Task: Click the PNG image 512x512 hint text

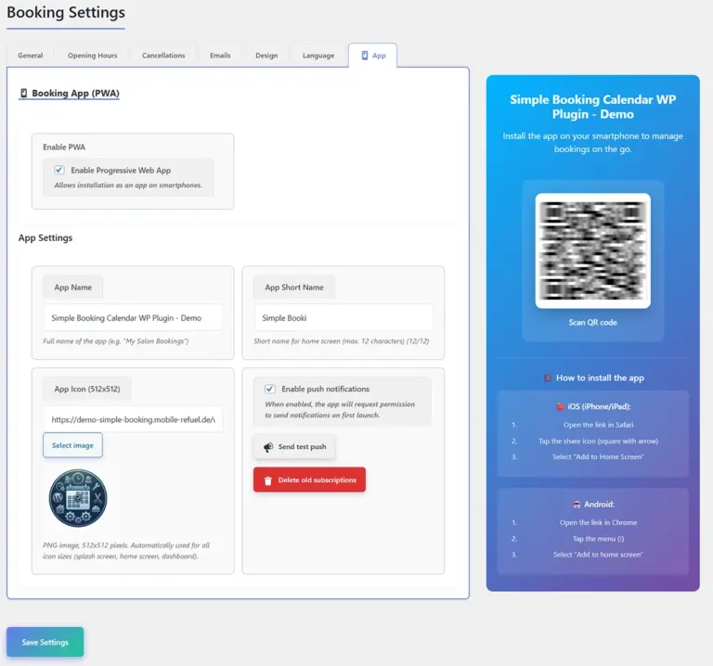Action: point(126,551)
